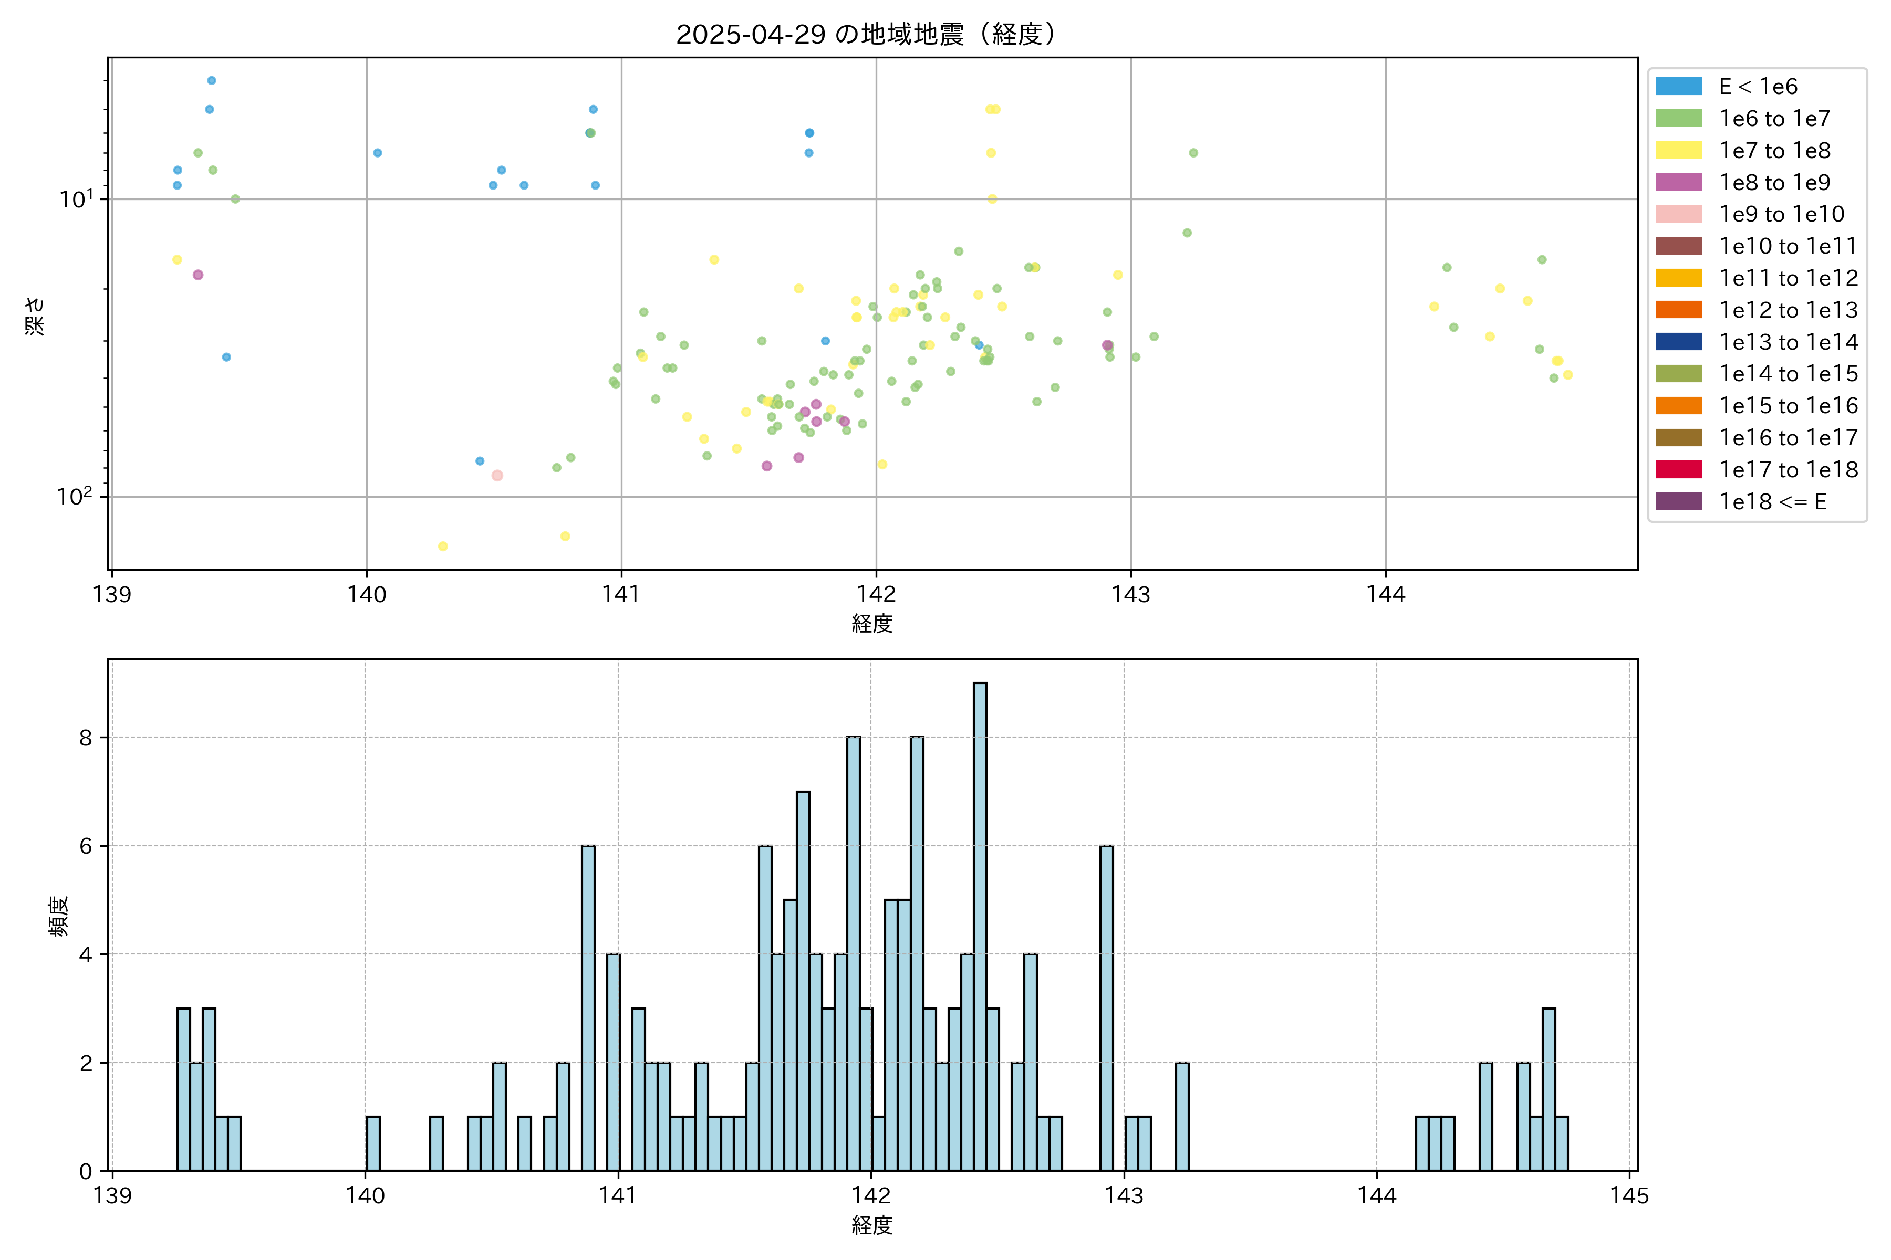The image size is (1891, 1260).
Task: Click the green 1e6 to 1e7 legend swatch
Action: [x=1679, y=119]
